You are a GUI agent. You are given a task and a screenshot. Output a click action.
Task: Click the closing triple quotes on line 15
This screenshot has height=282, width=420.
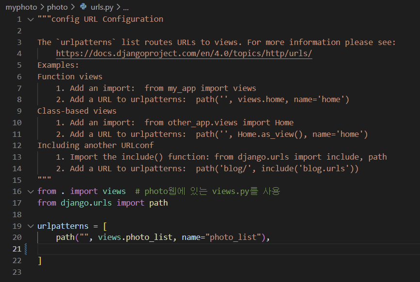click(44, 178)
